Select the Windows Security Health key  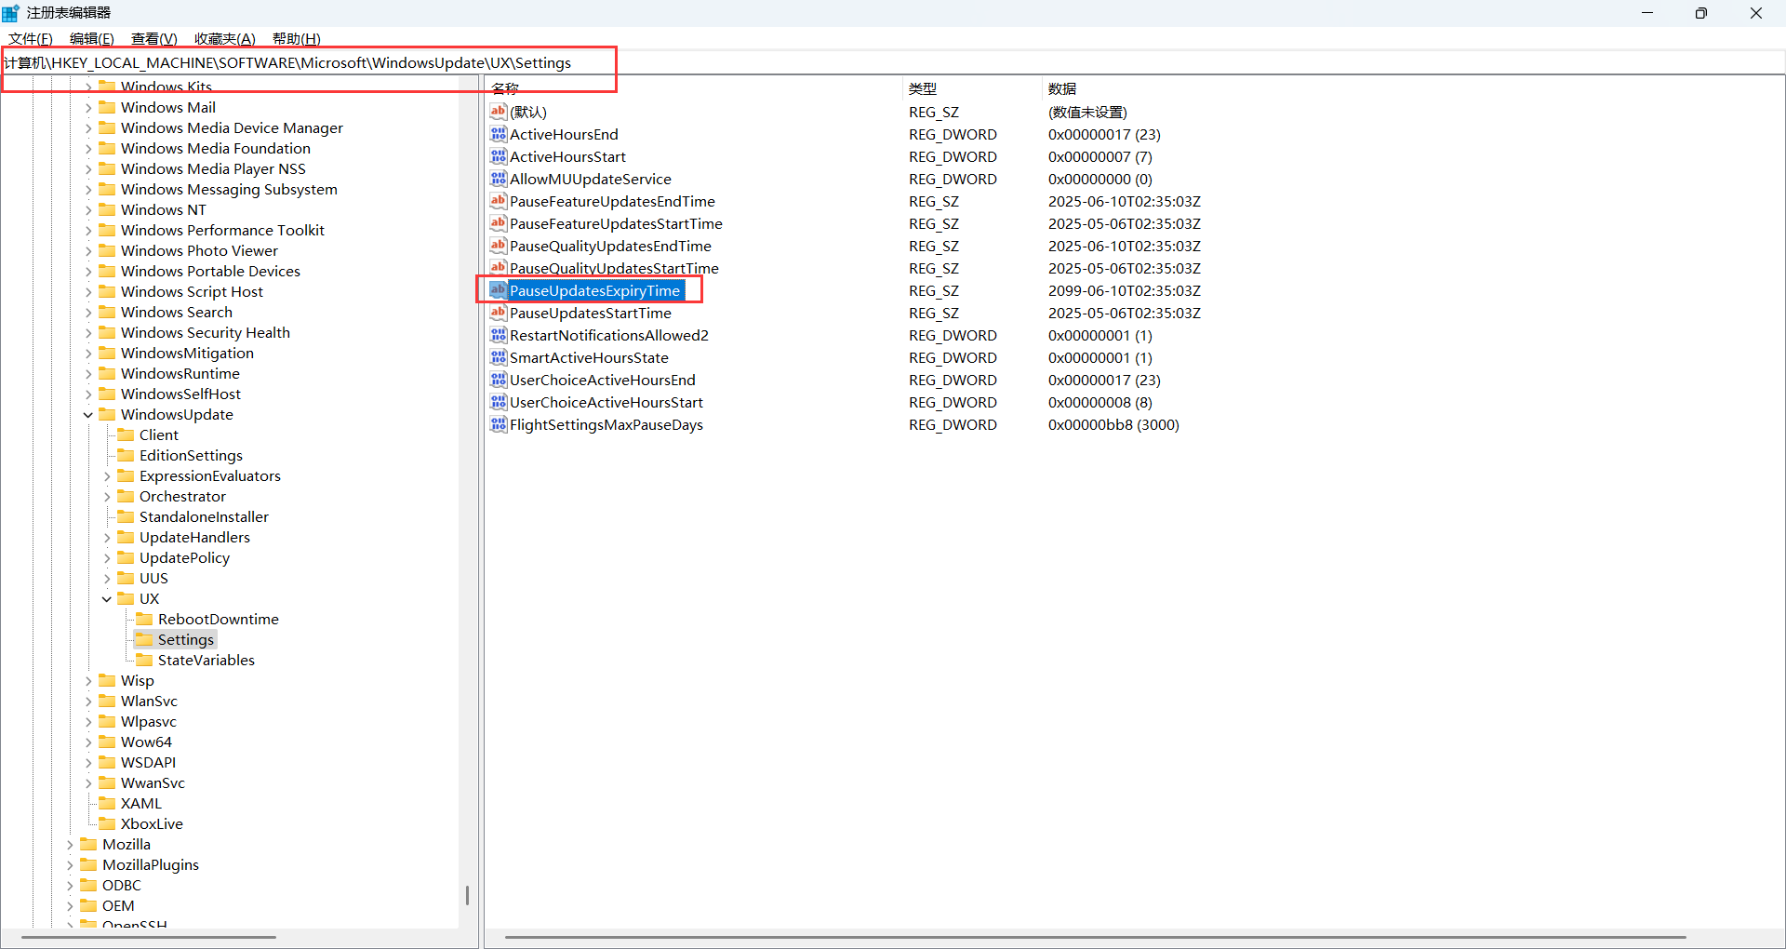pyautogui.click(x=206, y=333)
